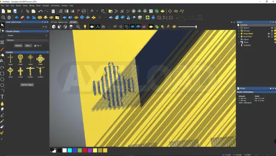
Task: Select the Create Circle tool
Action: tap(2, 79)
